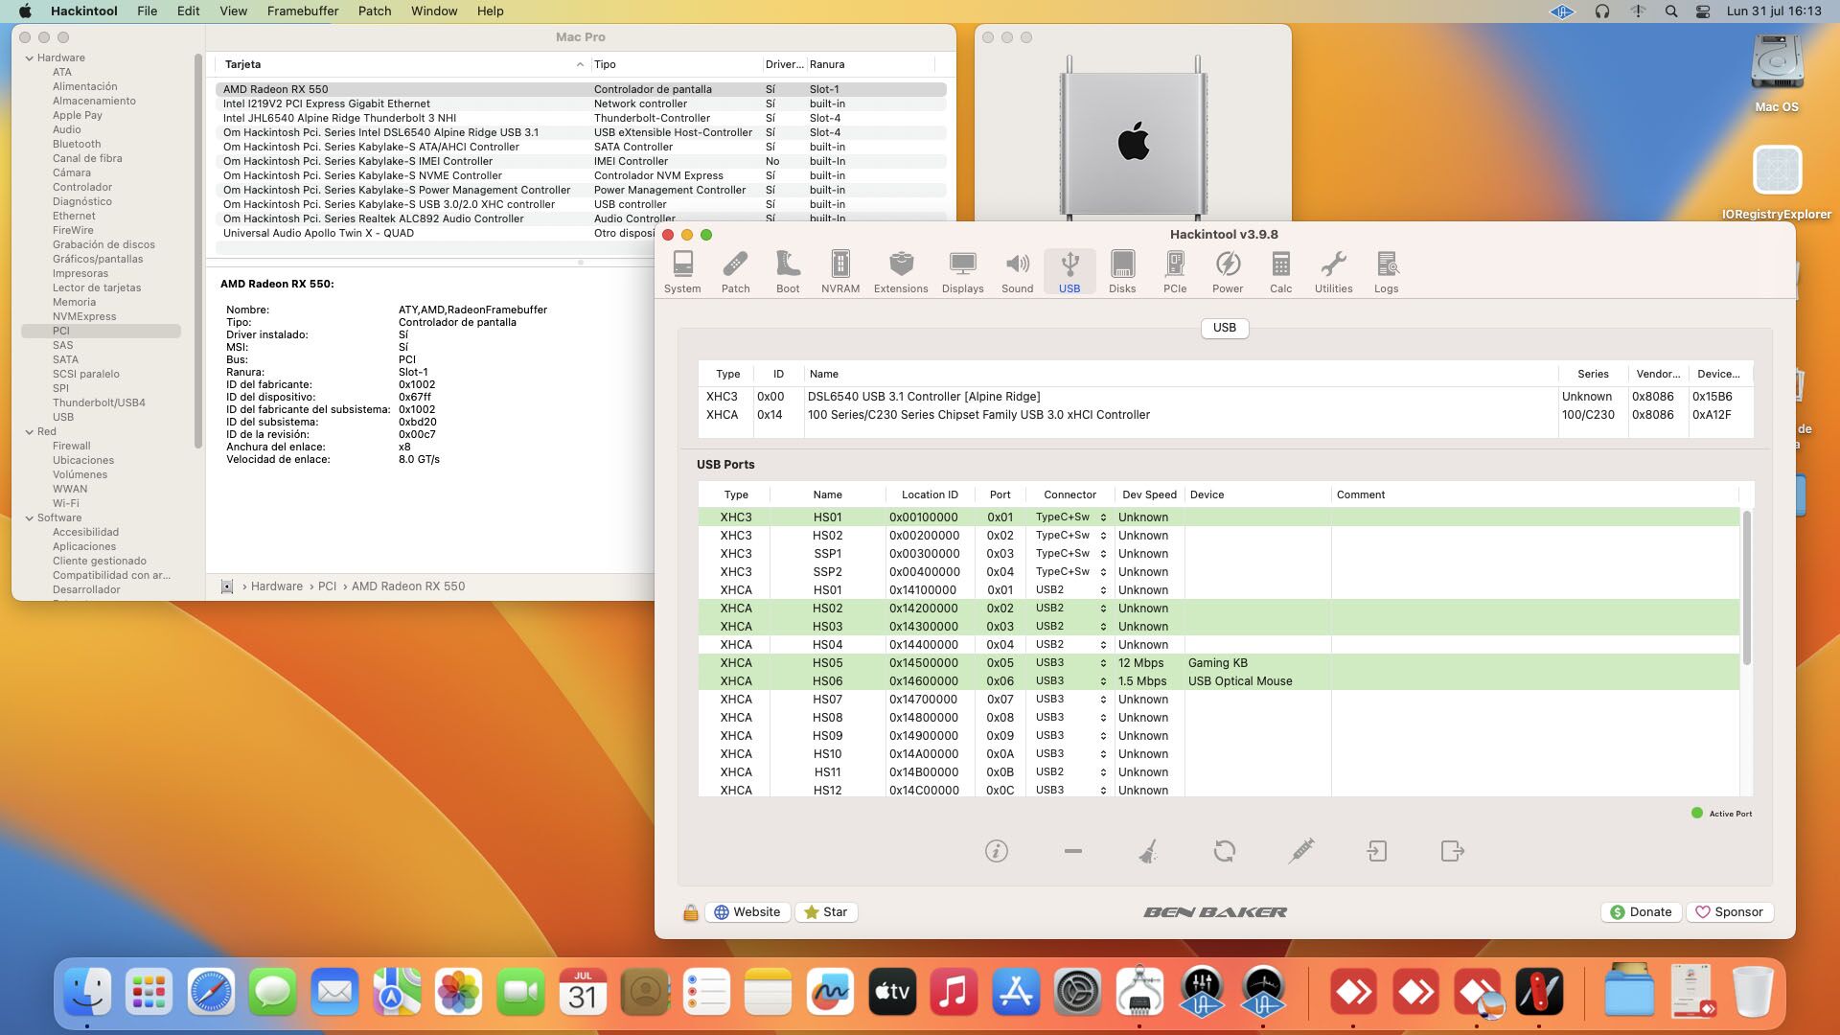Open the Patch menu in menu bar
This screenshot has width=1840, height=1035.
pos(374,11)
